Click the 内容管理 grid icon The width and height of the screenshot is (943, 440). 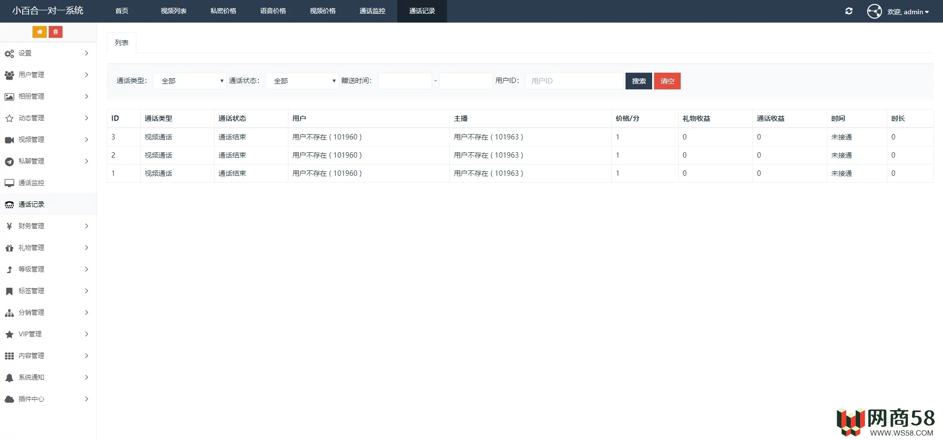(x=9, y=356)
